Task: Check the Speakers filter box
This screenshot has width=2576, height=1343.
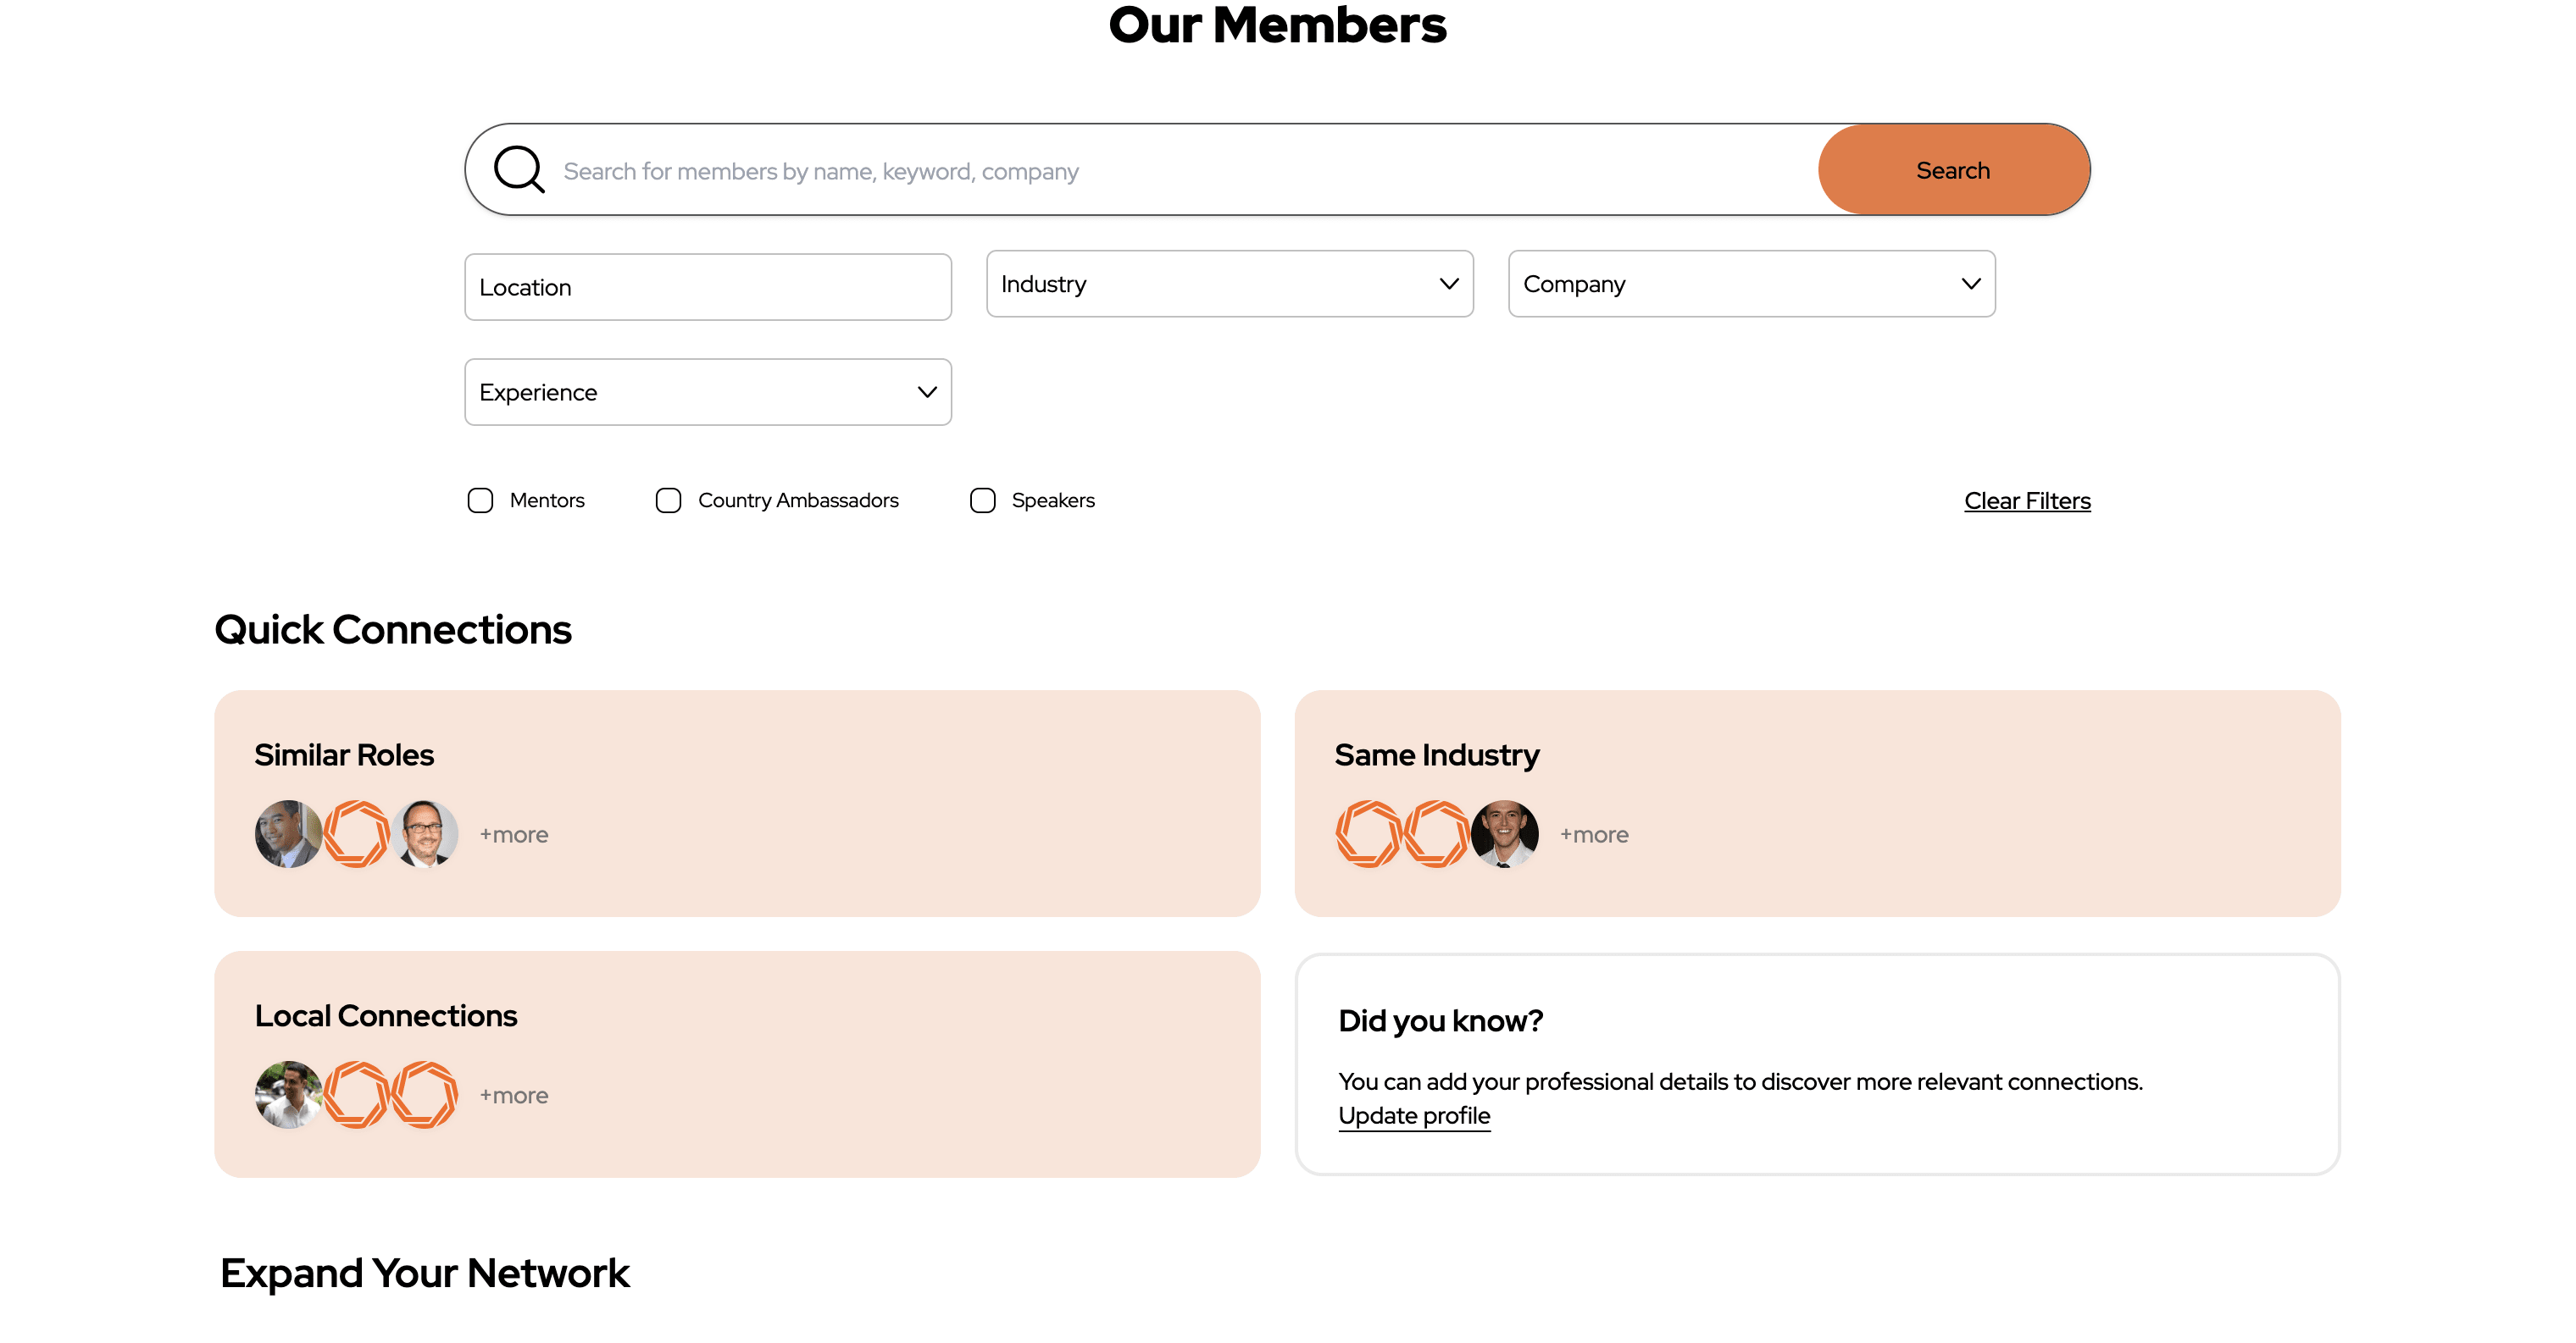Action: 983,500
